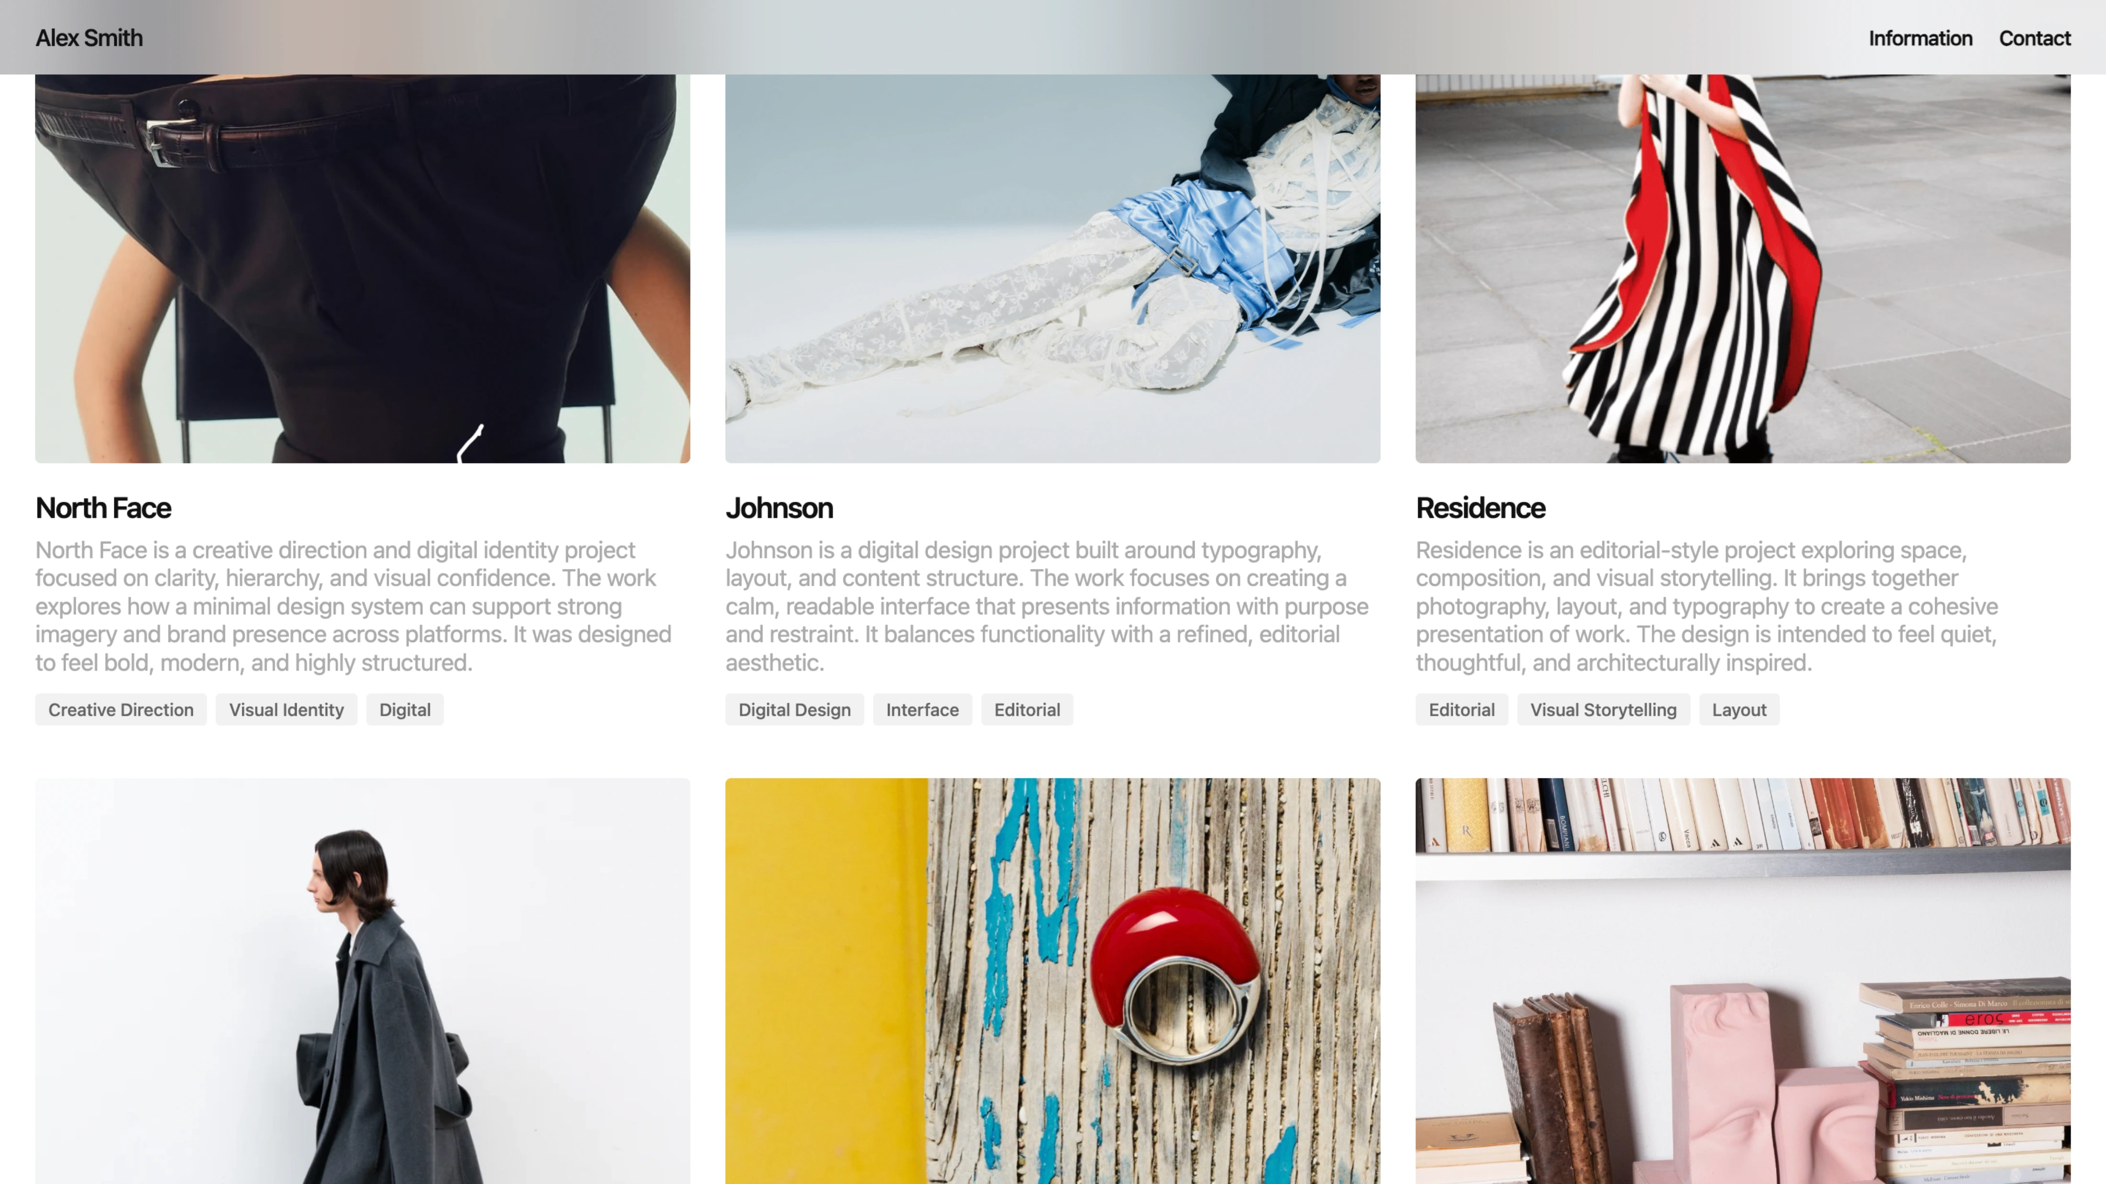Click the Digital tag under North Face
Viewport: 2106px width, 1184px height.
[404, 709]
